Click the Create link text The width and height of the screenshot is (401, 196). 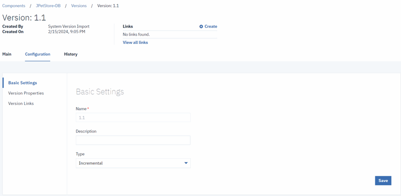click(211, 27)
